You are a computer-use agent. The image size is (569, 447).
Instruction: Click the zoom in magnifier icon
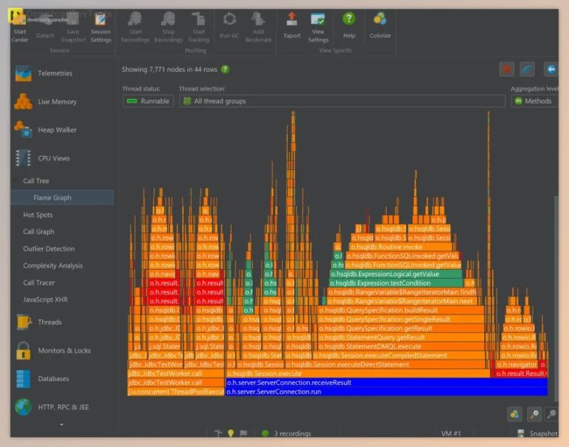click(534, 414)
